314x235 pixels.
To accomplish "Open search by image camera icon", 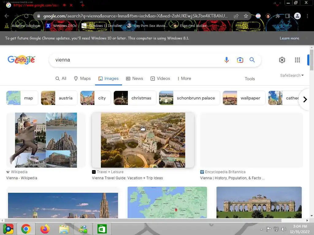I will 240,60.
